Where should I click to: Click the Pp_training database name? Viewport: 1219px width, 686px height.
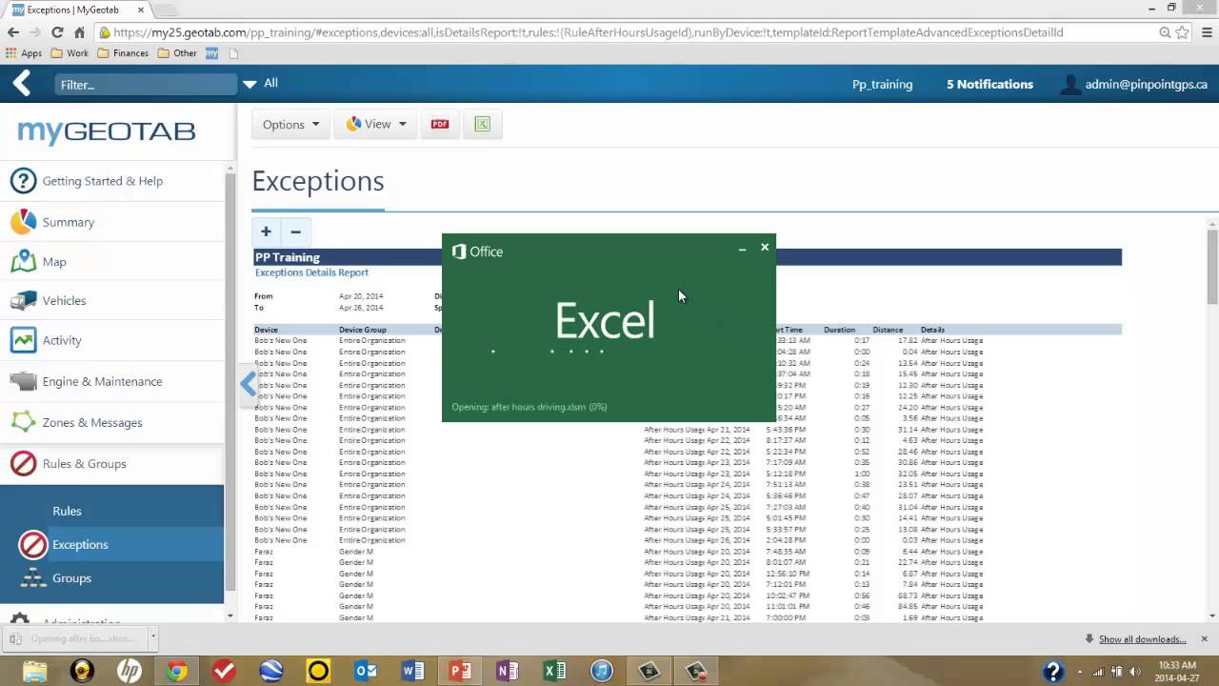click(882, 84)
